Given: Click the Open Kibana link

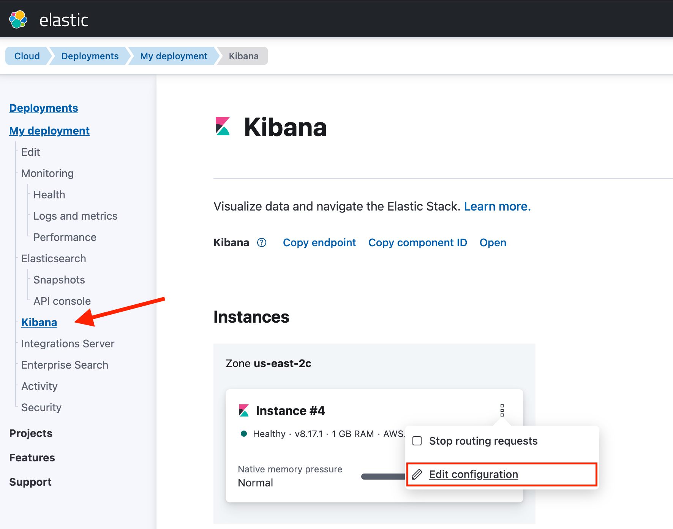Looking at the screenshot, I should click(x=493, y=242).
